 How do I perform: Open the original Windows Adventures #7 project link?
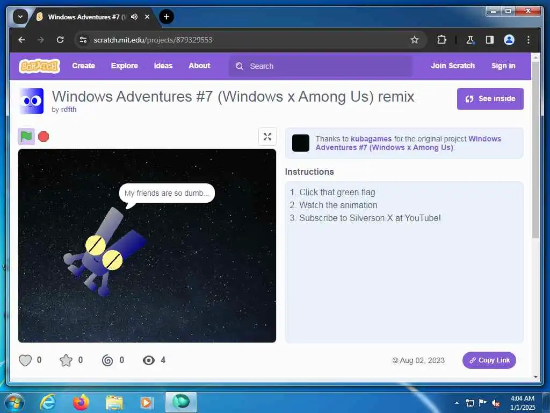point(408,143)
